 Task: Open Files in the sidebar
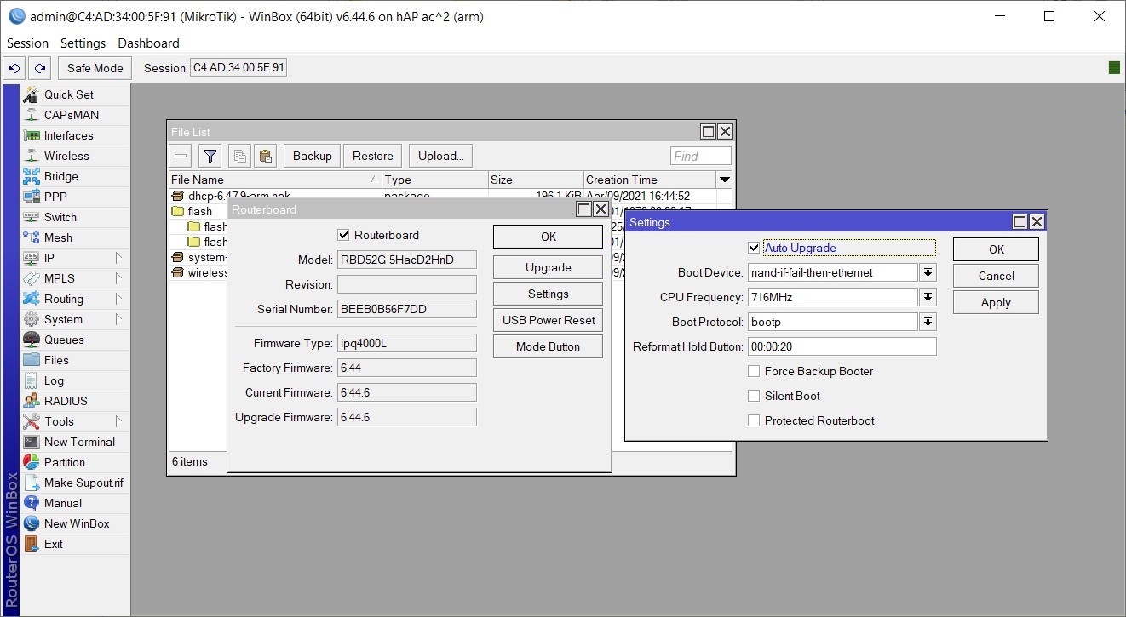(75, 360)
